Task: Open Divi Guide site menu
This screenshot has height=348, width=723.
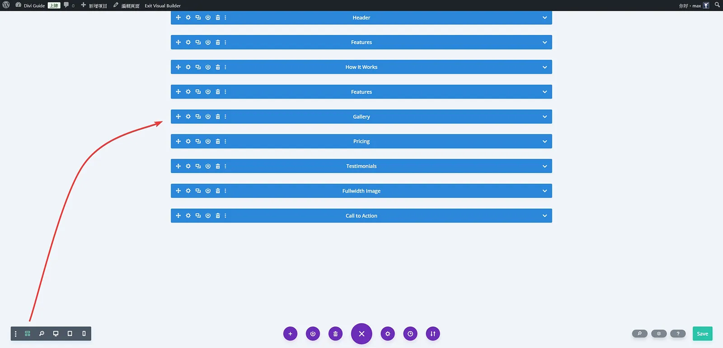Action: (x=30, y=5)
